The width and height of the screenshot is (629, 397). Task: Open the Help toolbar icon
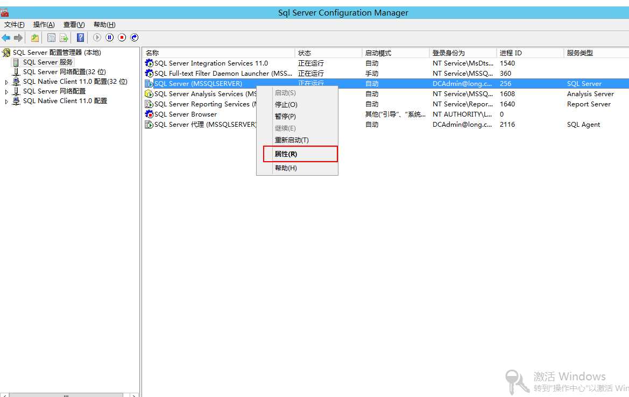81,38
